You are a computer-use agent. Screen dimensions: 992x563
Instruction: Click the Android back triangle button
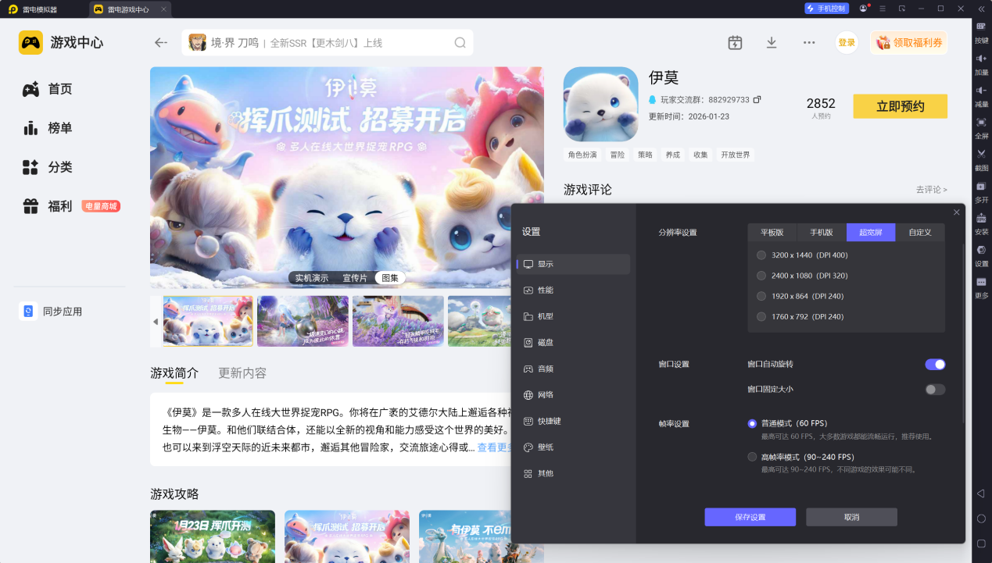tap(981, 494)
